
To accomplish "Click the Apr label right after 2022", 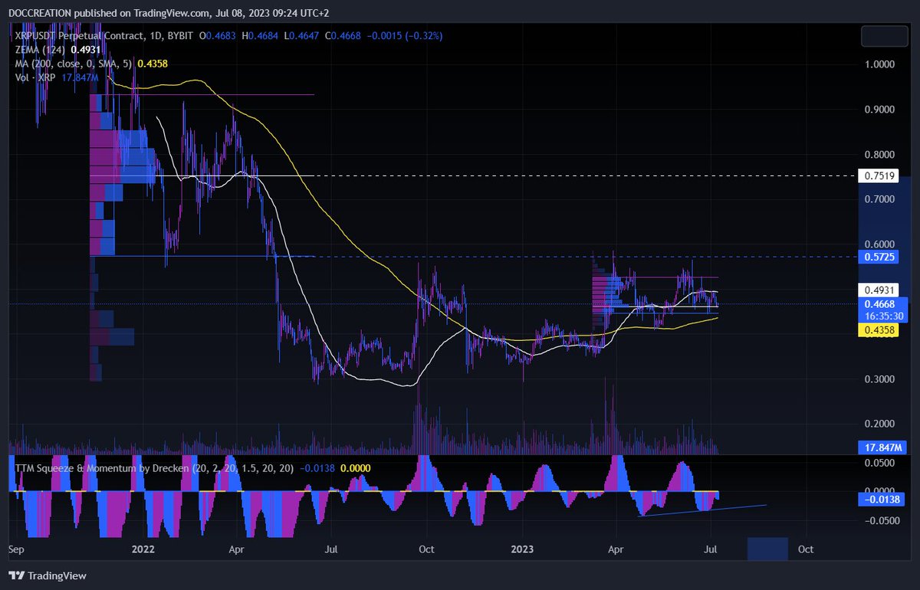I will click(x=236, y=549).
